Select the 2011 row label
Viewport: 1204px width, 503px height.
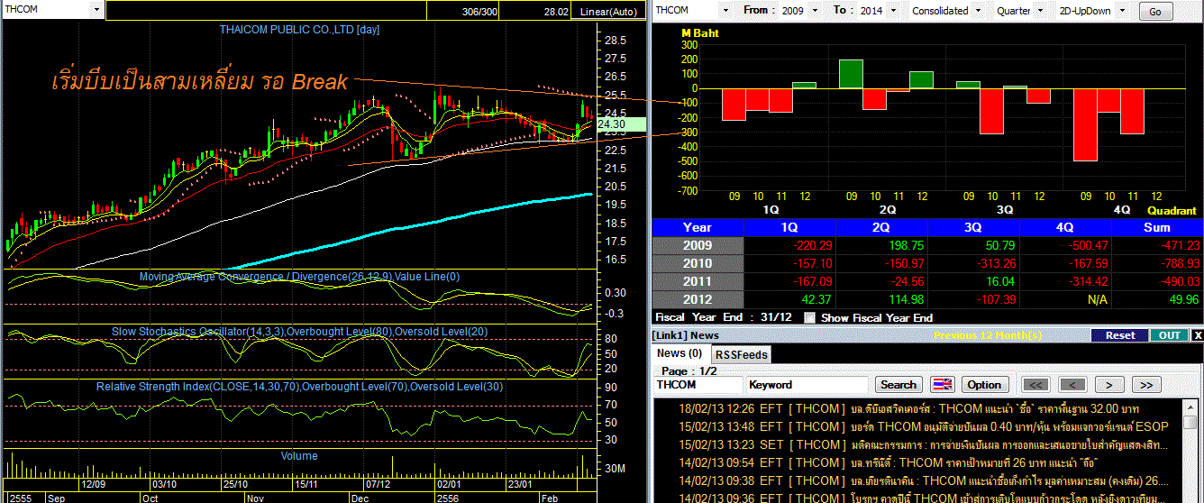[x=698, y=281]
